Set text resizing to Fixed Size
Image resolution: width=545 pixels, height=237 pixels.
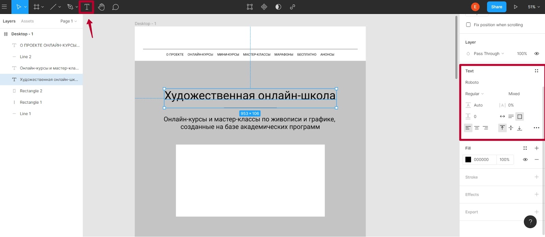[519, 116]
